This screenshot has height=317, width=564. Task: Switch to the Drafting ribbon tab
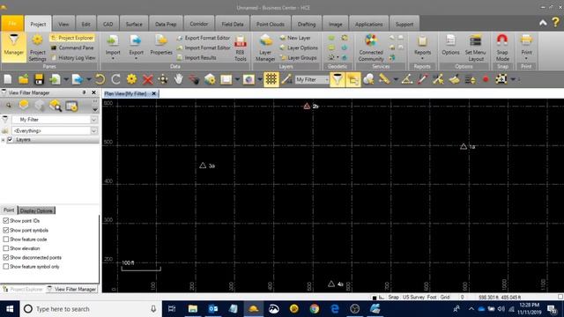307,24
